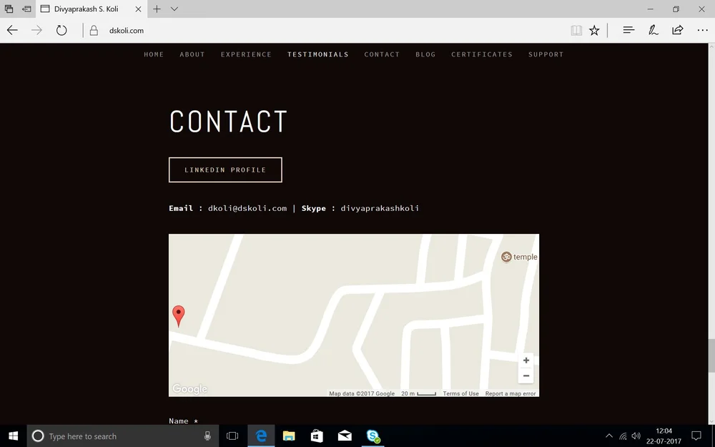Open the More actions menu in Edge
The width and height of the screenshot is (715, 447).
(x=703, y=30)
